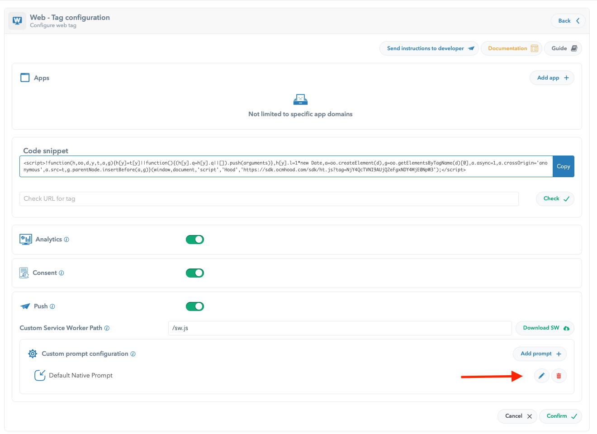Click the Analytics info icon
This screenshot has width=597, height=434.
point(66,240)
